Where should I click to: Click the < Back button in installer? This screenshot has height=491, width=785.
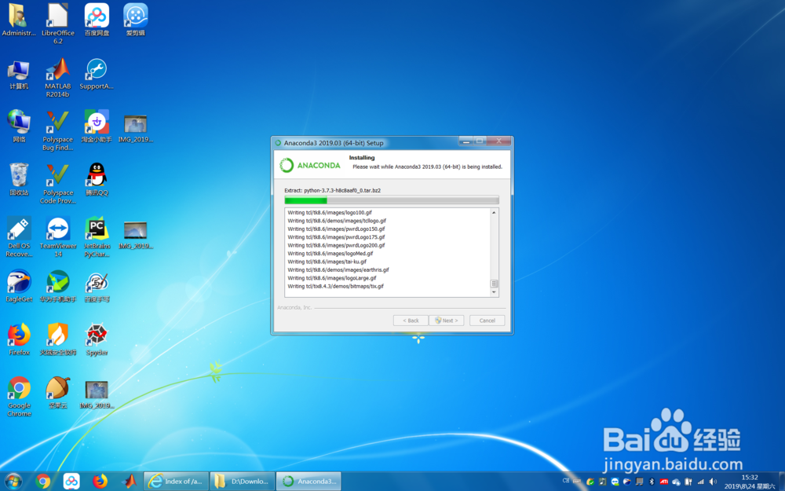tap(411, 321)
